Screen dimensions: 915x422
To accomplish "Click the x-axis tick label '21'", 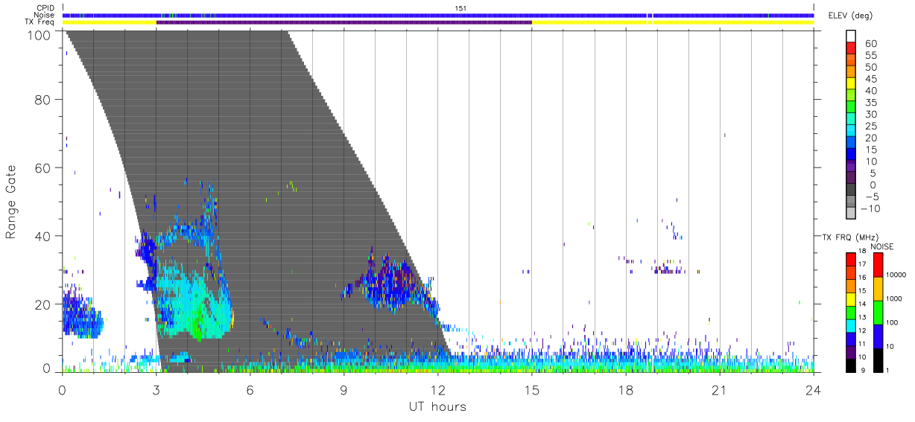I will tap(719, 389).
